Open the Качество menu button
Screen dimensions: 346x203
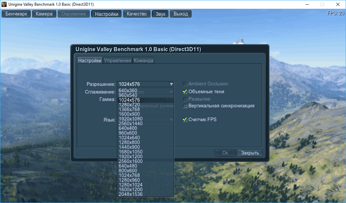137,14
